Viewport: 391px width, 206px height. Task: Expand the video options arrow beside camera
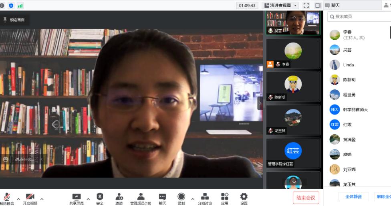42,199
